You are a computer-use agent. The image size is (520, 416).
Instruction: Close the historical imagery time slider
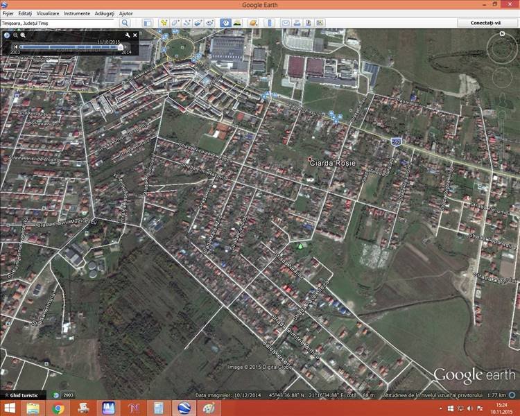135,35
